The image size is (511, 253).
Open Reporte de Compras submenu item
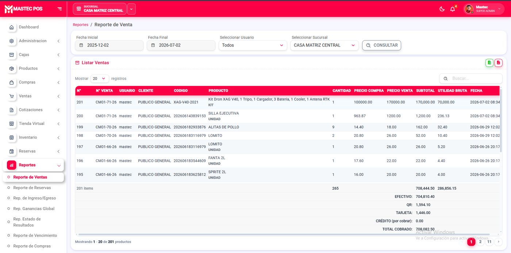[x=32, y=246]
